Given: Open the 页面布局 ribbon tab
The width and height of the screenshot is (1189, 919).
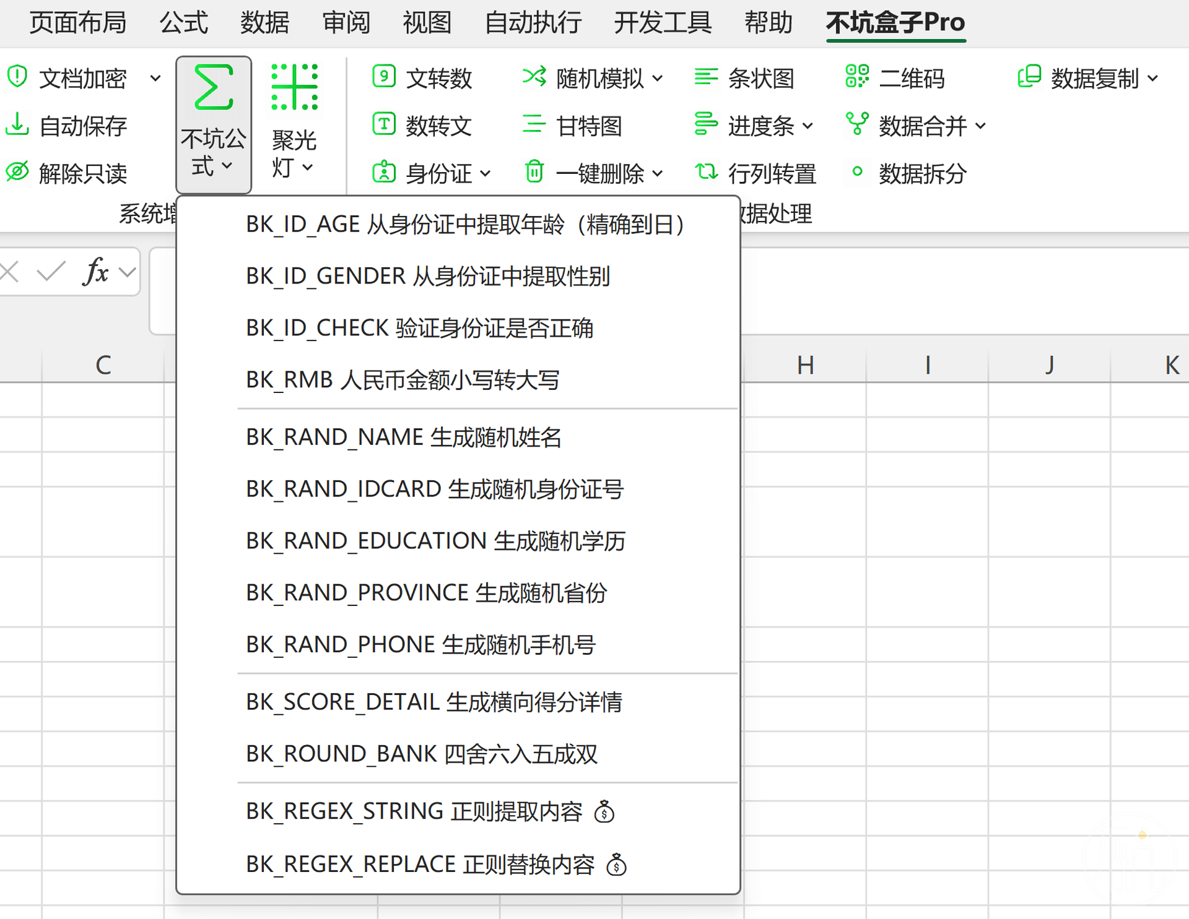Looking at the screenshot, I should pos(78,22).
